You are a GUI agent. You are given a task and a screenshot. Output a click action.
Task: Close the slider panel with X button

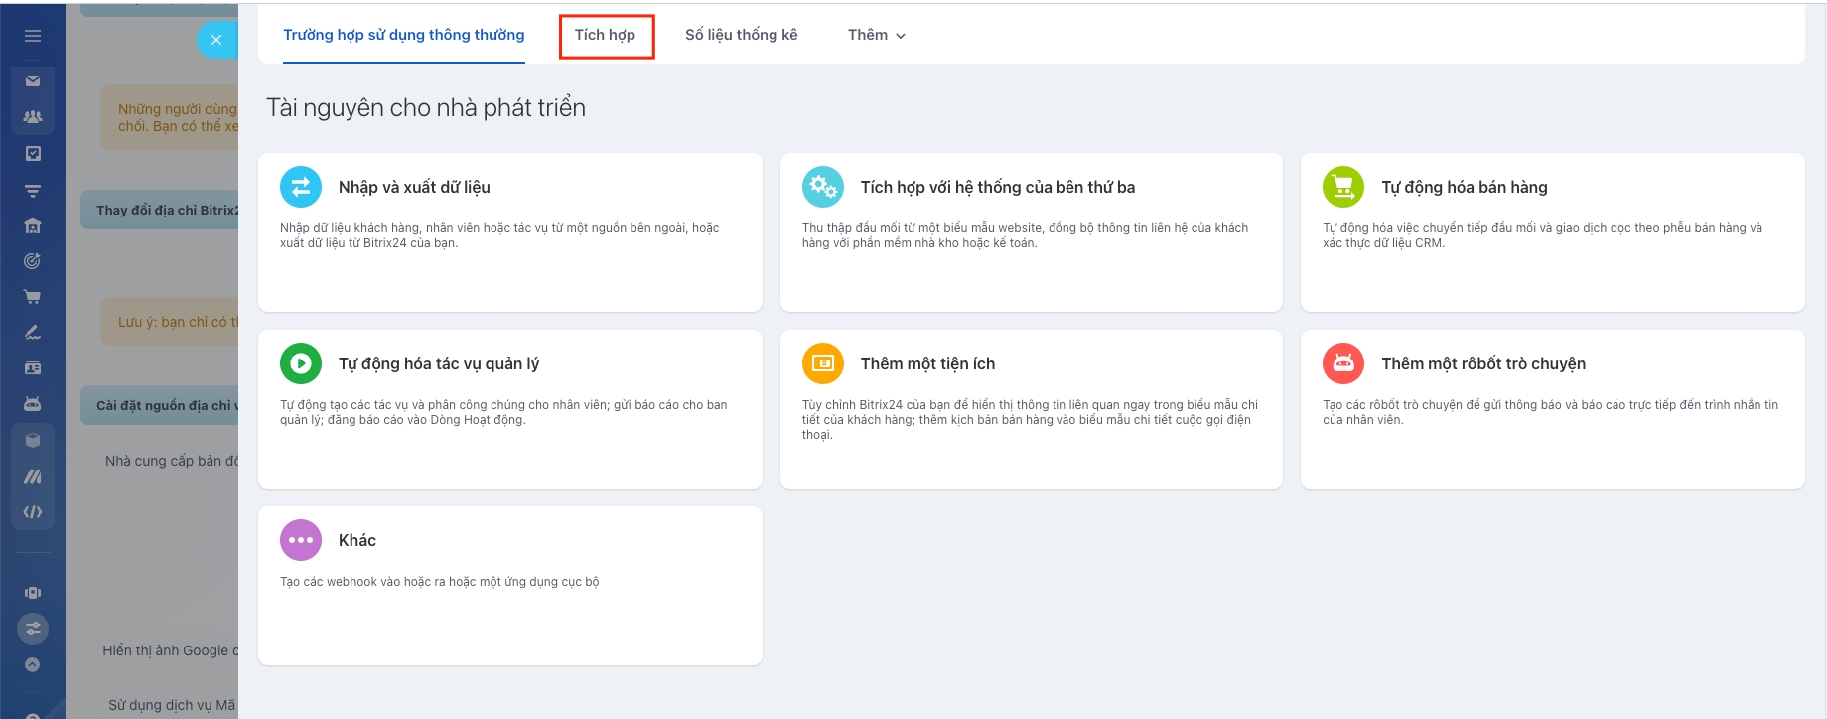tap(216, 41)
